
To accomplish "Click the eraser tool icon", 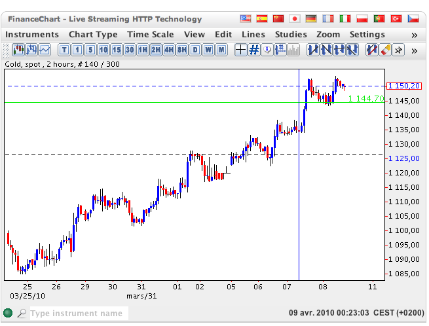I will click(x=385, y=49).
